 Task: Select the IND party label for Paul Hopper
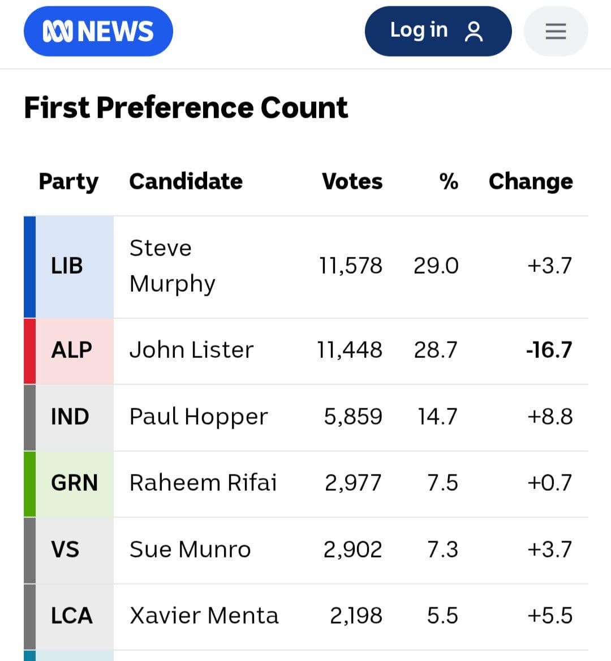click(x=71, y=416)
